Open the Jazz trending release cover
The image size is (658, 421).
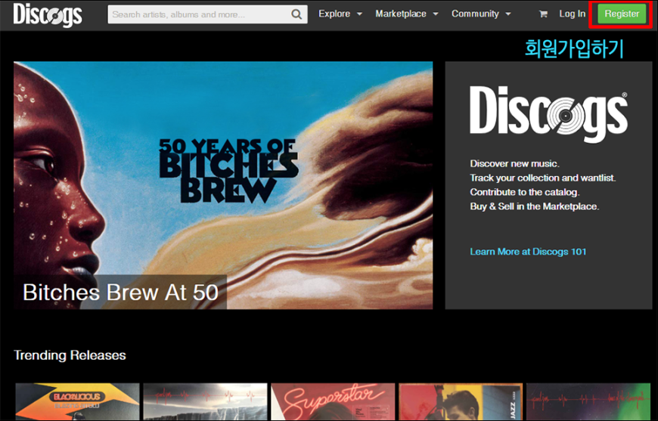(461, 401)
